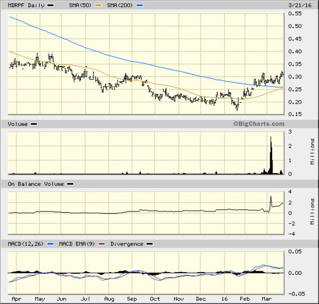Screen dimensions: 319x304
Task: Click the 0.55 price axis label
Action: 295,14
